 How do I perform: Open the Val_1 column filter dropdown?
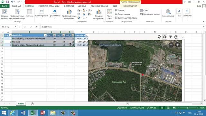[54, 35]
